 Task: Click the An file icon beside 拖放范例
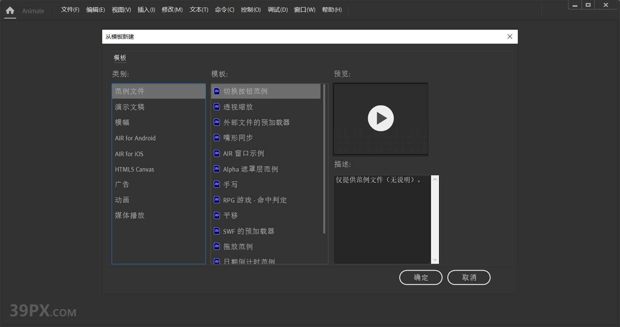[217, 246]
